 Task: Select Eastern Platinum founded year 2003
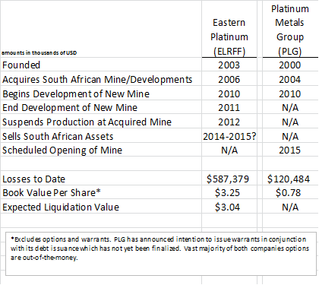point(229,65)
